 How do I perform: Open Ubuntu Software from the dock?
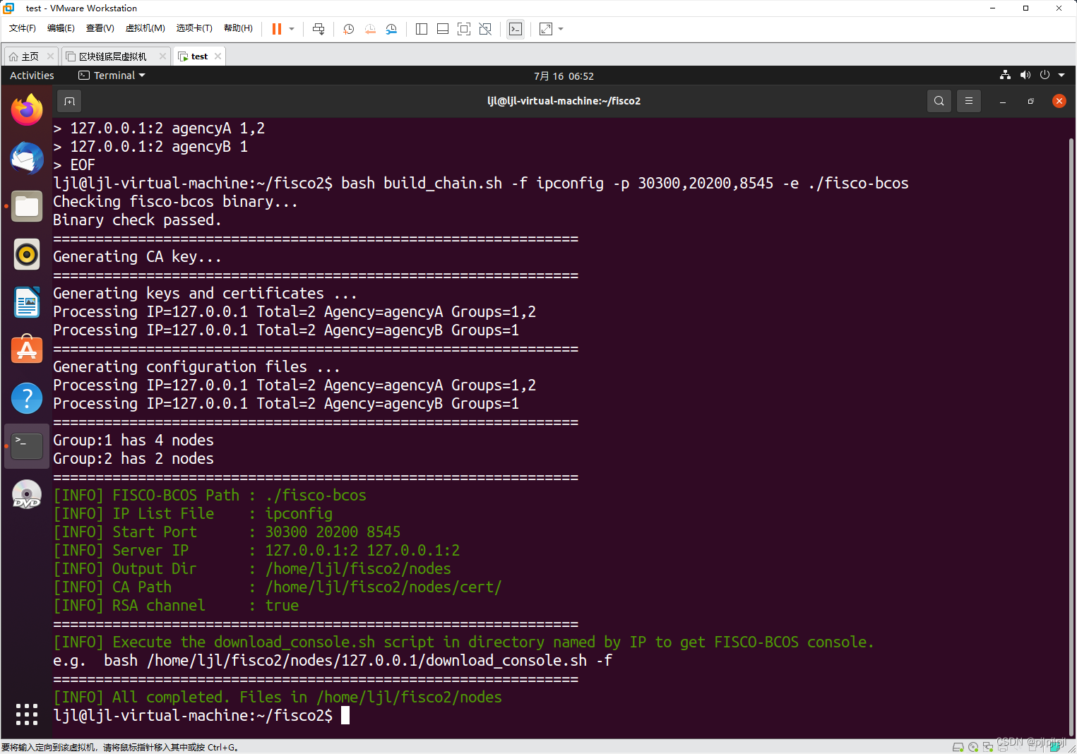tap(27, 350)
